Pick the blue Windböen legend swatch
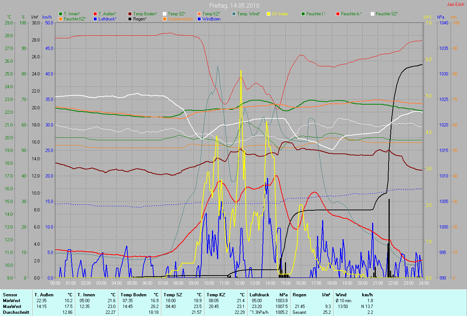Screen dimensions: 467x316 (199, 19)
